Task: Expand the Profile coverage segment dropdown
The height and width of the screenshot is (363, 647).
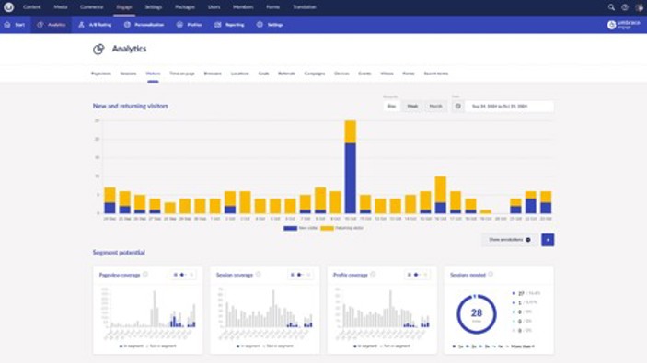Action: [417, 275]
